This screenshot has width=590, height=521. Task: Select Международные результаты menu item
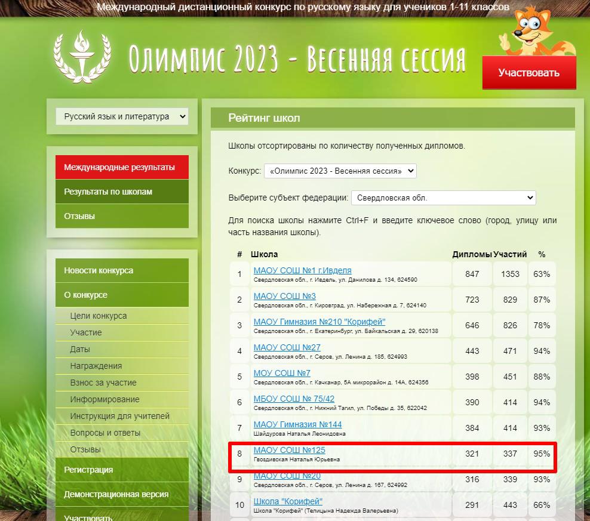click(x=122, y=167)
